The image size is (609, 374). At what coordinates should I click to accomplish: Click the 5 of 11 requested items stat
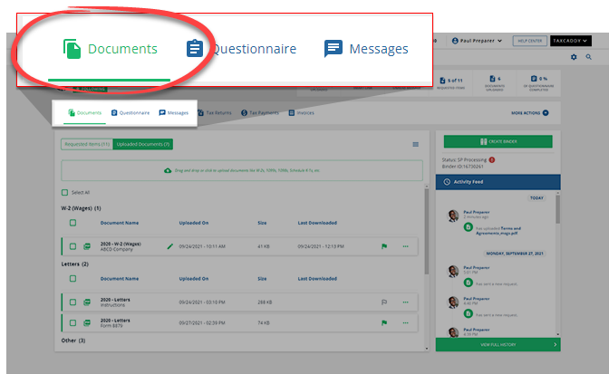tap(450, 82)
